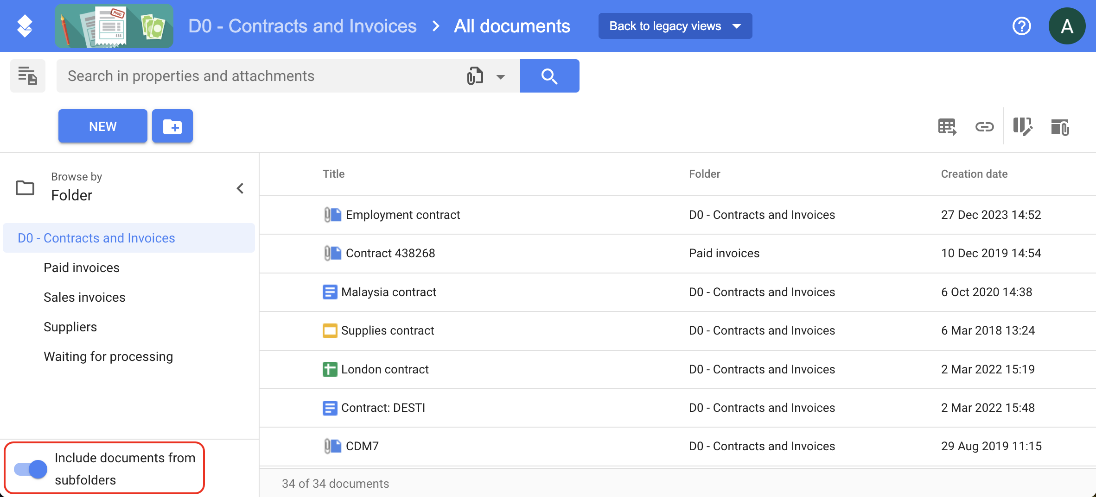The width and height of the screenshot is (1096, 497).
Task: Click the blue magnifier search button
Action: pyautogui.click(x=549, y=76)
